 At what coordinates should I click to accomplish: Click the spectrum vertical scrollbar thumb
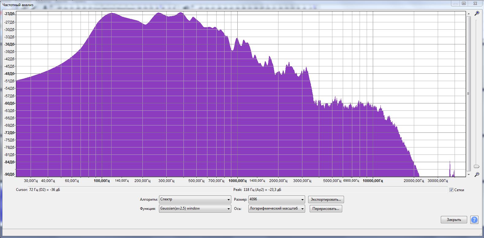coord(468,94)
